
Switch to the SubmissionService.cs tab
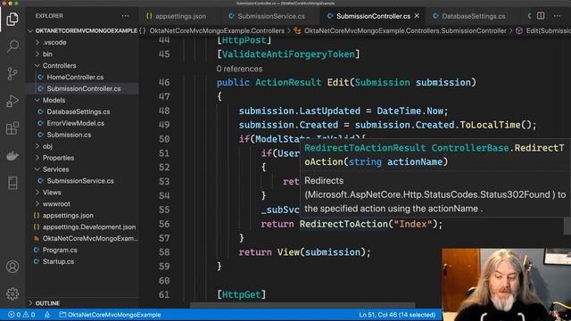(x=267, y=16)
